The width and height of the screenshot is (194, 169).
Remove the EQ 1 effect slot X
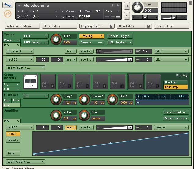click(x=36, y=76)
